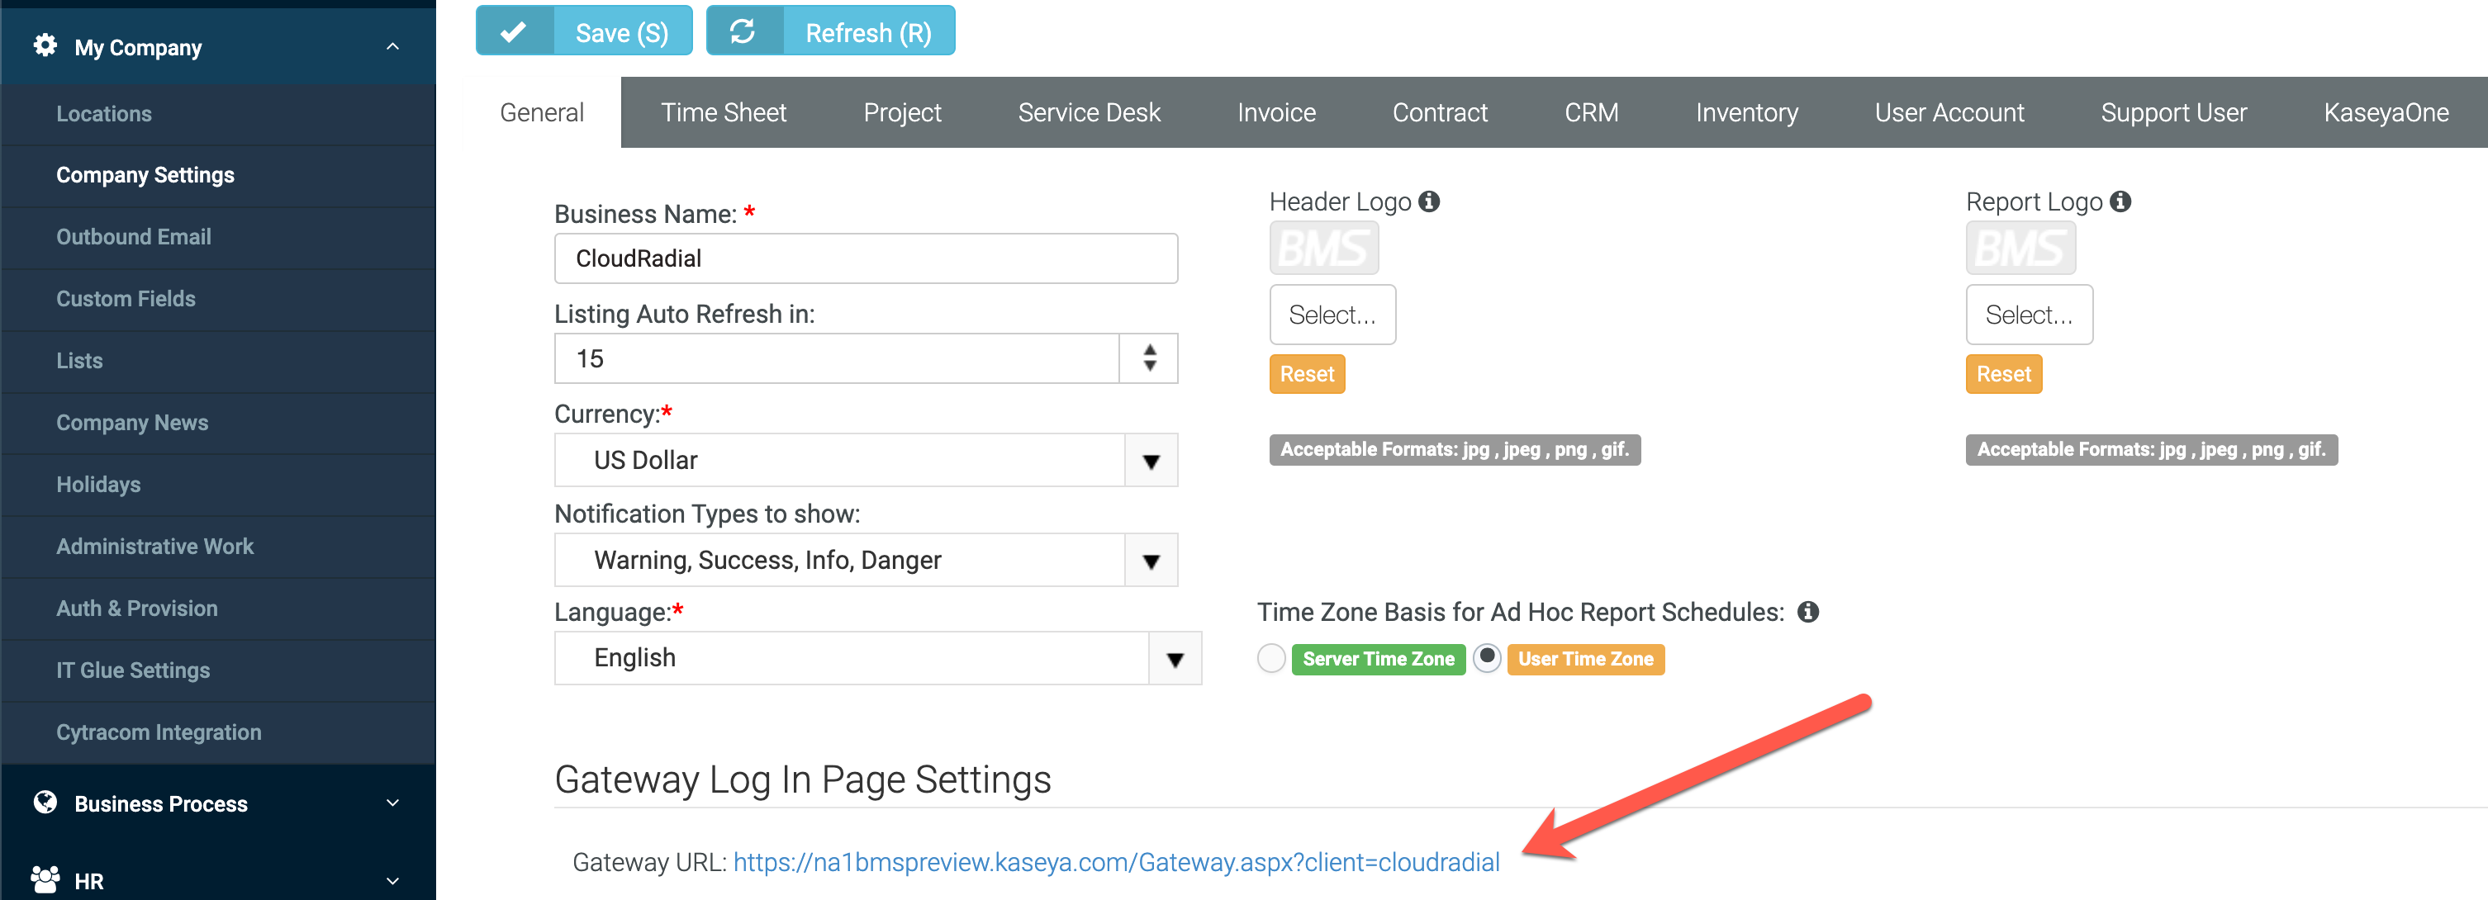Click the HR people icon

[45, 879]
